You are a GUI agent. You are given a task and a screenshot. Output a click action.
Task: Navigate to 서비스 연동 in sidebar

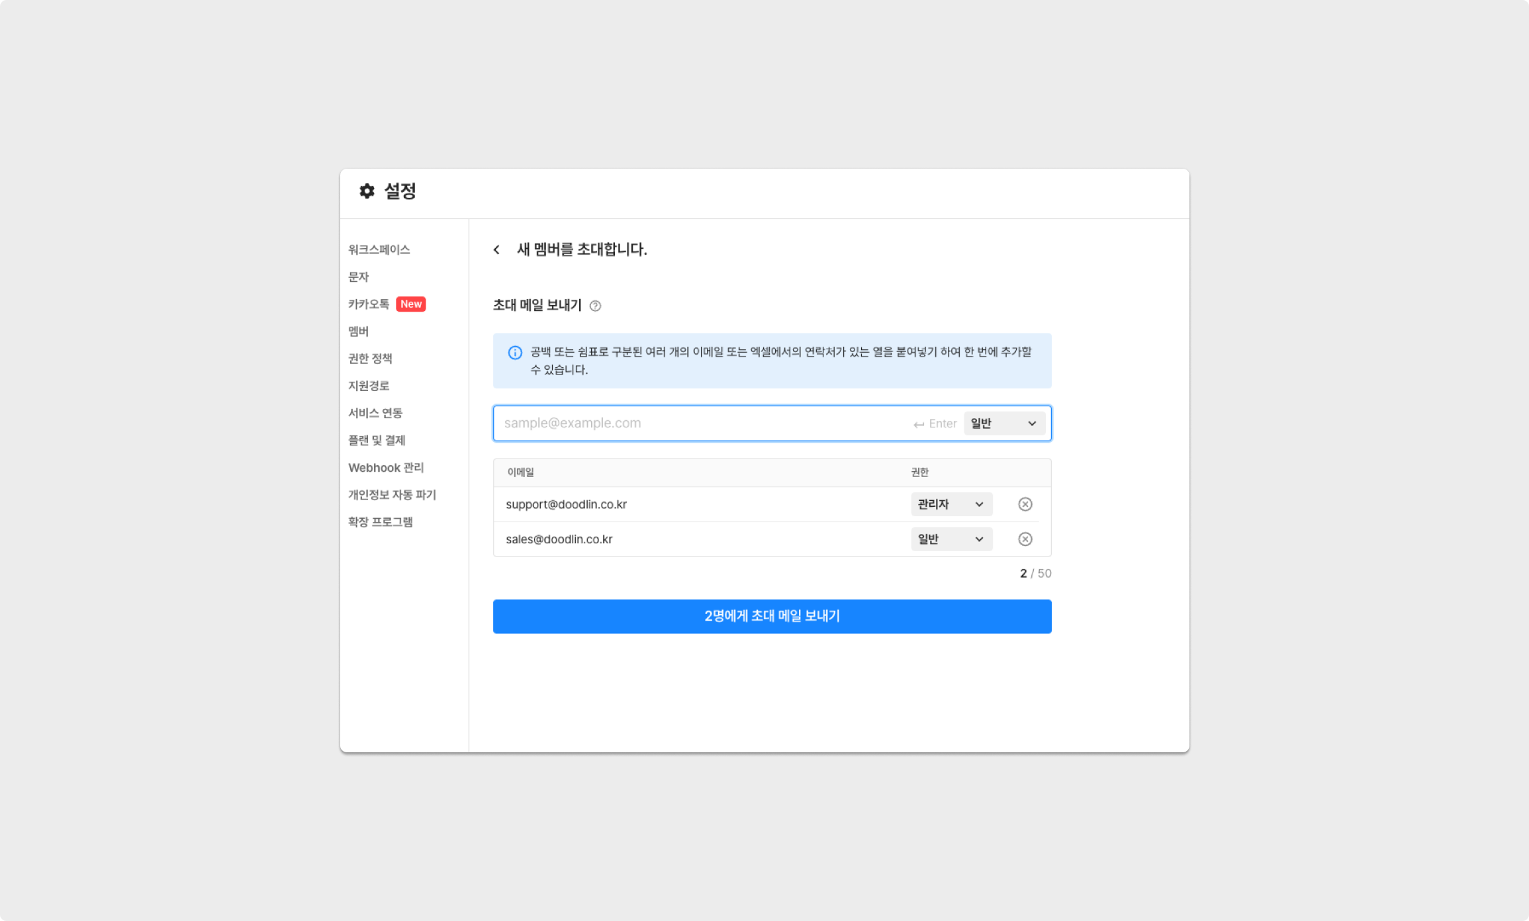click(x=375, y=413)
